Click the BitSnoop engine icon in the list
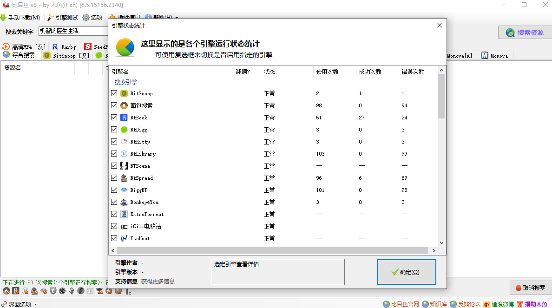This screenshot has width=552, height=308. coord(124,93)
